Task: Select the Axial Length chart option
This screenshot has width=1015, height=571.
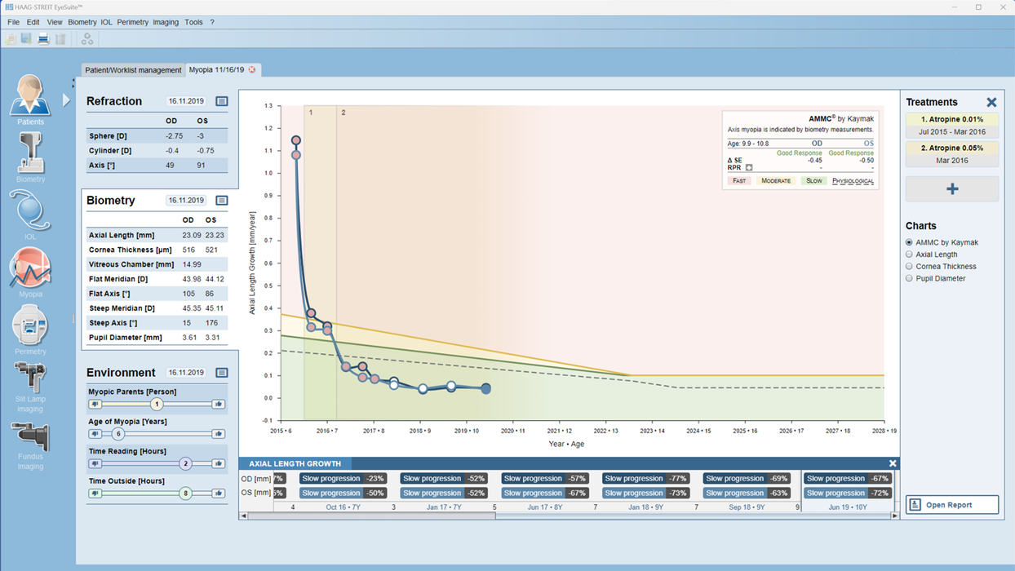Action: (910, 255)
